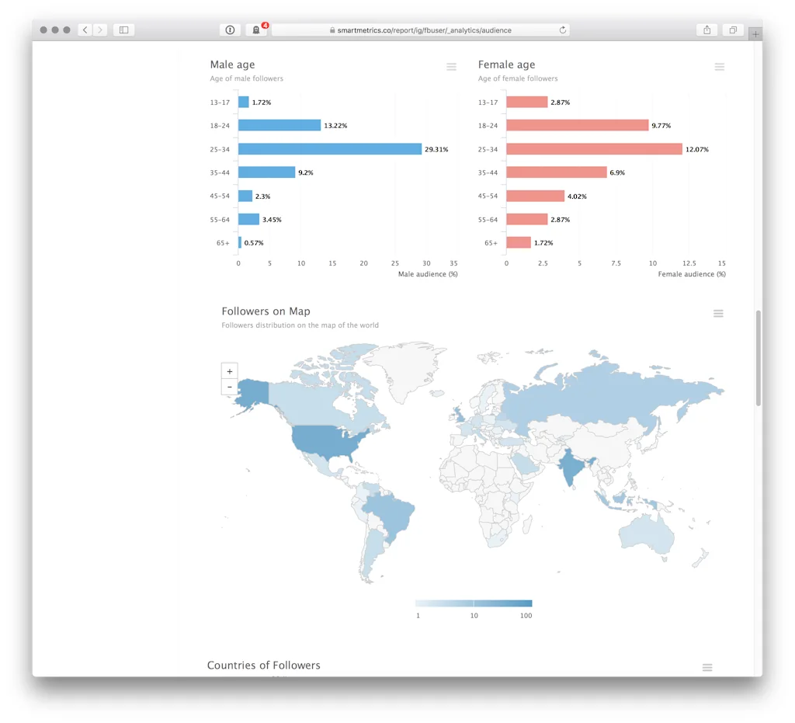This screenshot has height=723, width=795.
Task: Zoom out on the world map
Action: tap(229, 386)
